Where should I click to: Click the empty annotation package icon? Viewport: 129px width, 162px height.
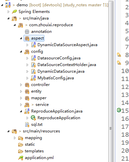pos(27,32)
